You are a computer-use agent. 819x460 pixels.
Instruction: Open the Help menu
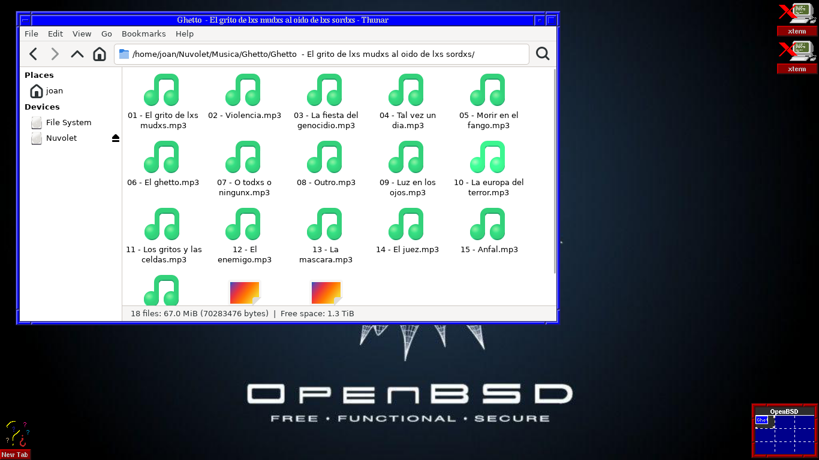[185, 34]
